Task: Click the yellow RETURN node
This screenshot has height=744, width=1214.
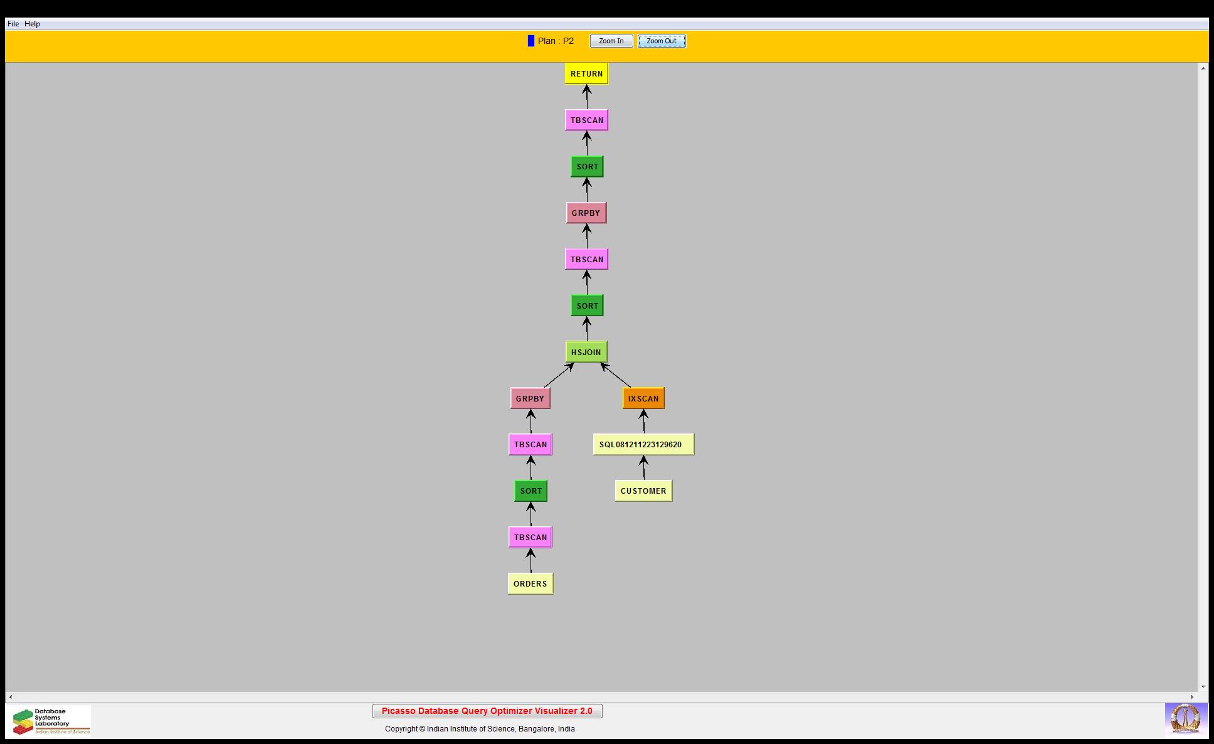Action: (586, 73)
